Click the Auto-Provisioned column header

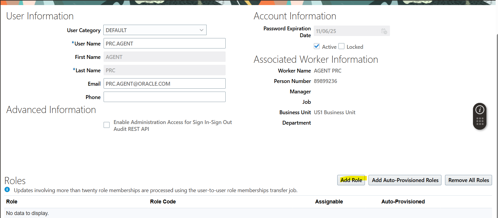[x=403, y=202]
